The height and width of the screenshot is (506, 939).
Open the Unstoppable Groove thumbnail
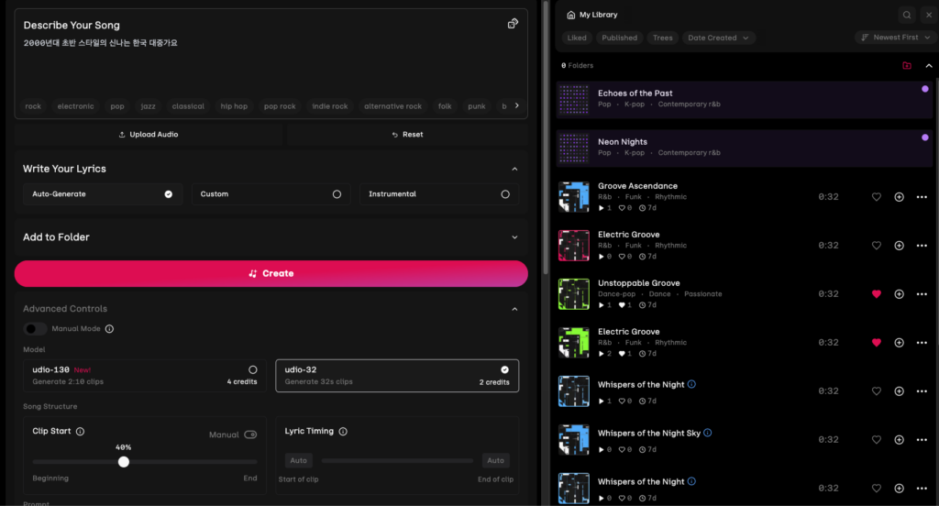tap(574, 294)
